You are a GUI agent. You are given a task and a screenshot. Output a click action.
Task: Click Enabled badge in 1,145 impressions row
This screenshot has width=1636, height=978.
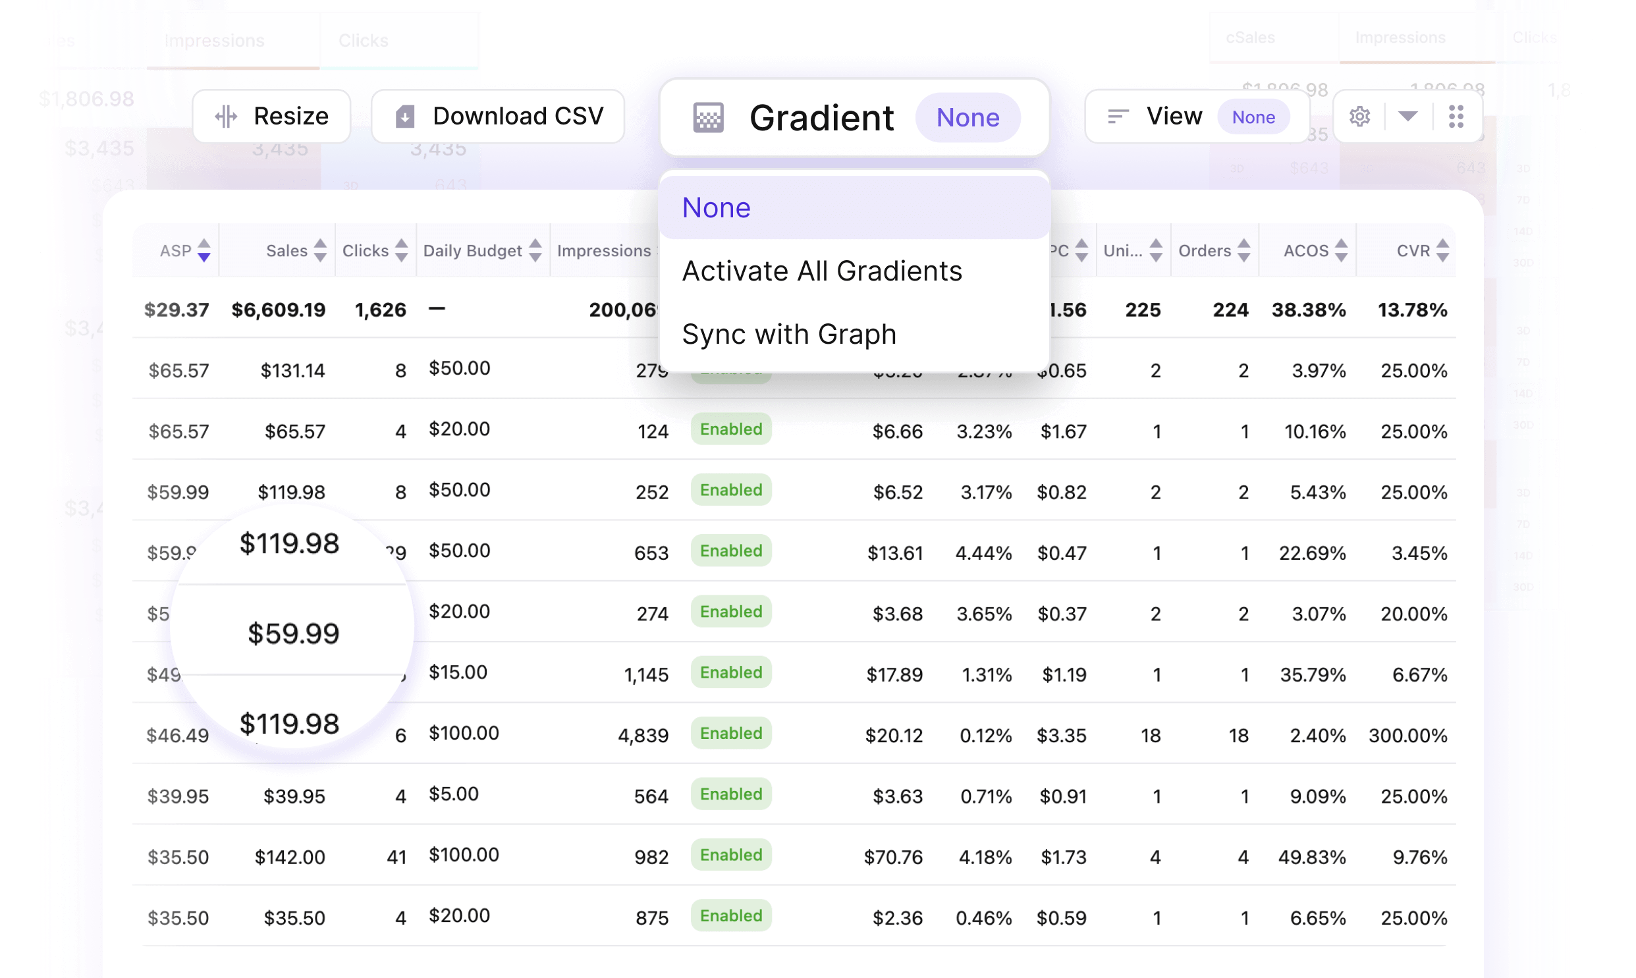tap(731, 673)
